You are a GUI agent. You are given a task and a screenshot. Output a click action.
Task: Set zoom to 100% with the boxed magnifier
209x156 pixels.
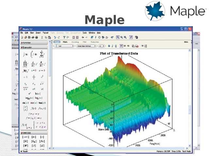[x=118, y=37]
